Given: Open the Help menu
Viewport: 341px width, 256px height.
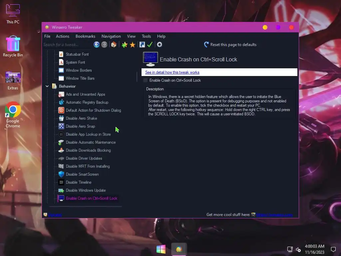Looking at the screenshot, I should coord(162,36).
